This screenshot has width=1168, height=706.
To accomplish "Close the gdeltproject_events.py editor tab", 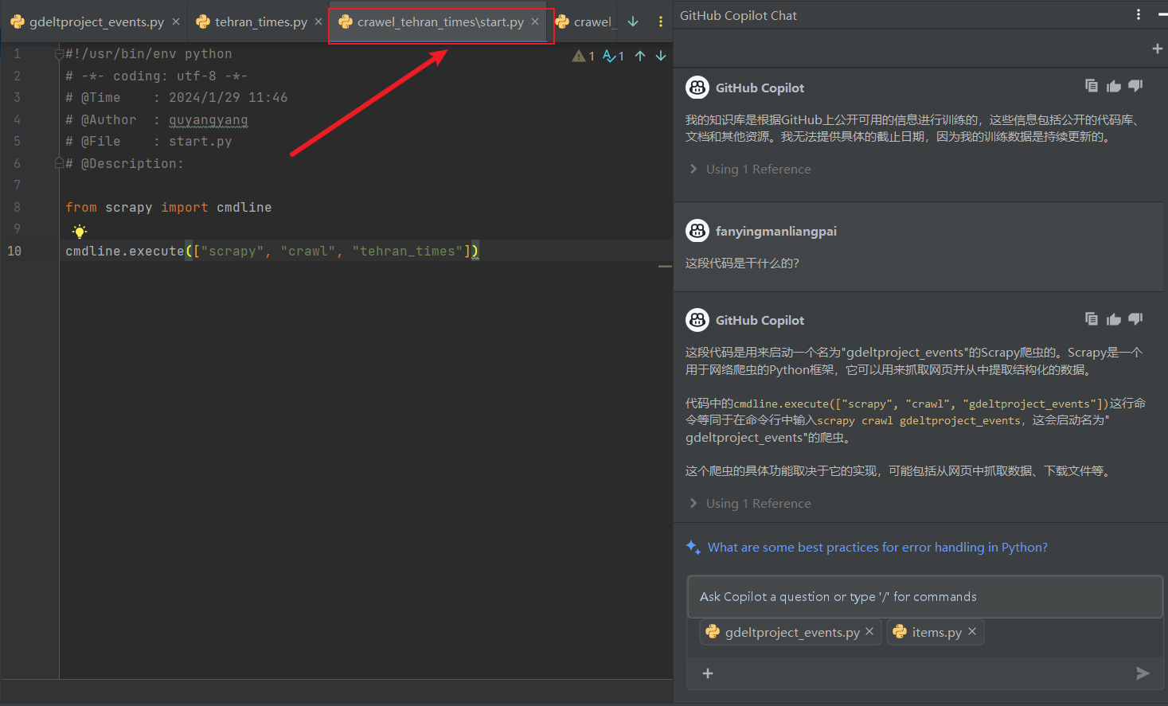I will (x=176, y=21).
